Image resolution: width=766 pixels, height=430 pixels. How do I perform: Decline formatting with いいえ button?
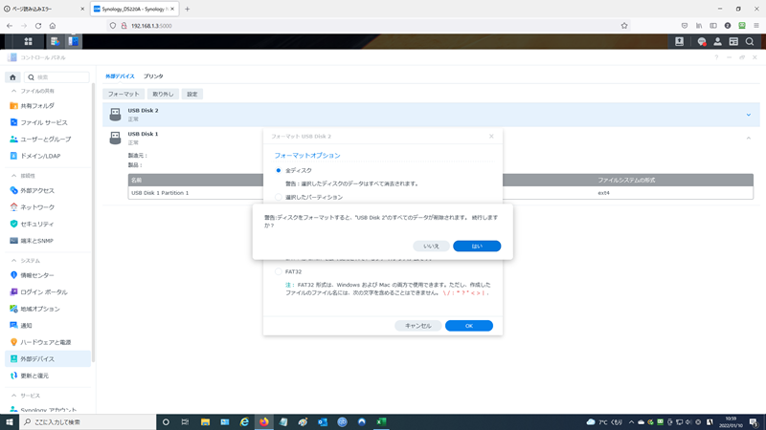tap(431, 247)
